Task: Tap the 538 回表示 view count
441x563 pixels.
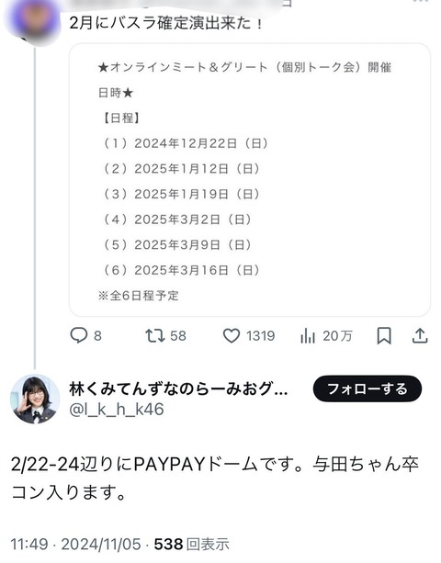Action: 192,545
